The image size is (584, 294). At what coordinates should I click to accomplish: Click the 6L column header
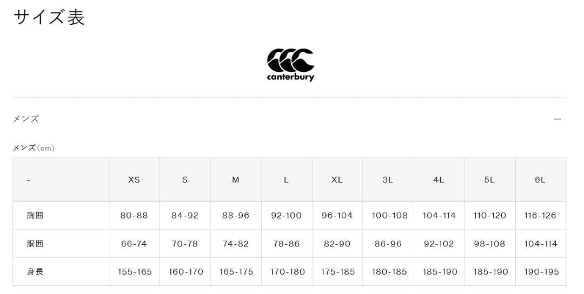tap(540, 180)
